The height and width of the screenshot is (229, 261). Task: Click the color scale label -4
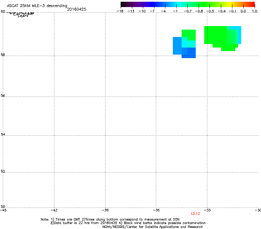[x=163, y=11]
